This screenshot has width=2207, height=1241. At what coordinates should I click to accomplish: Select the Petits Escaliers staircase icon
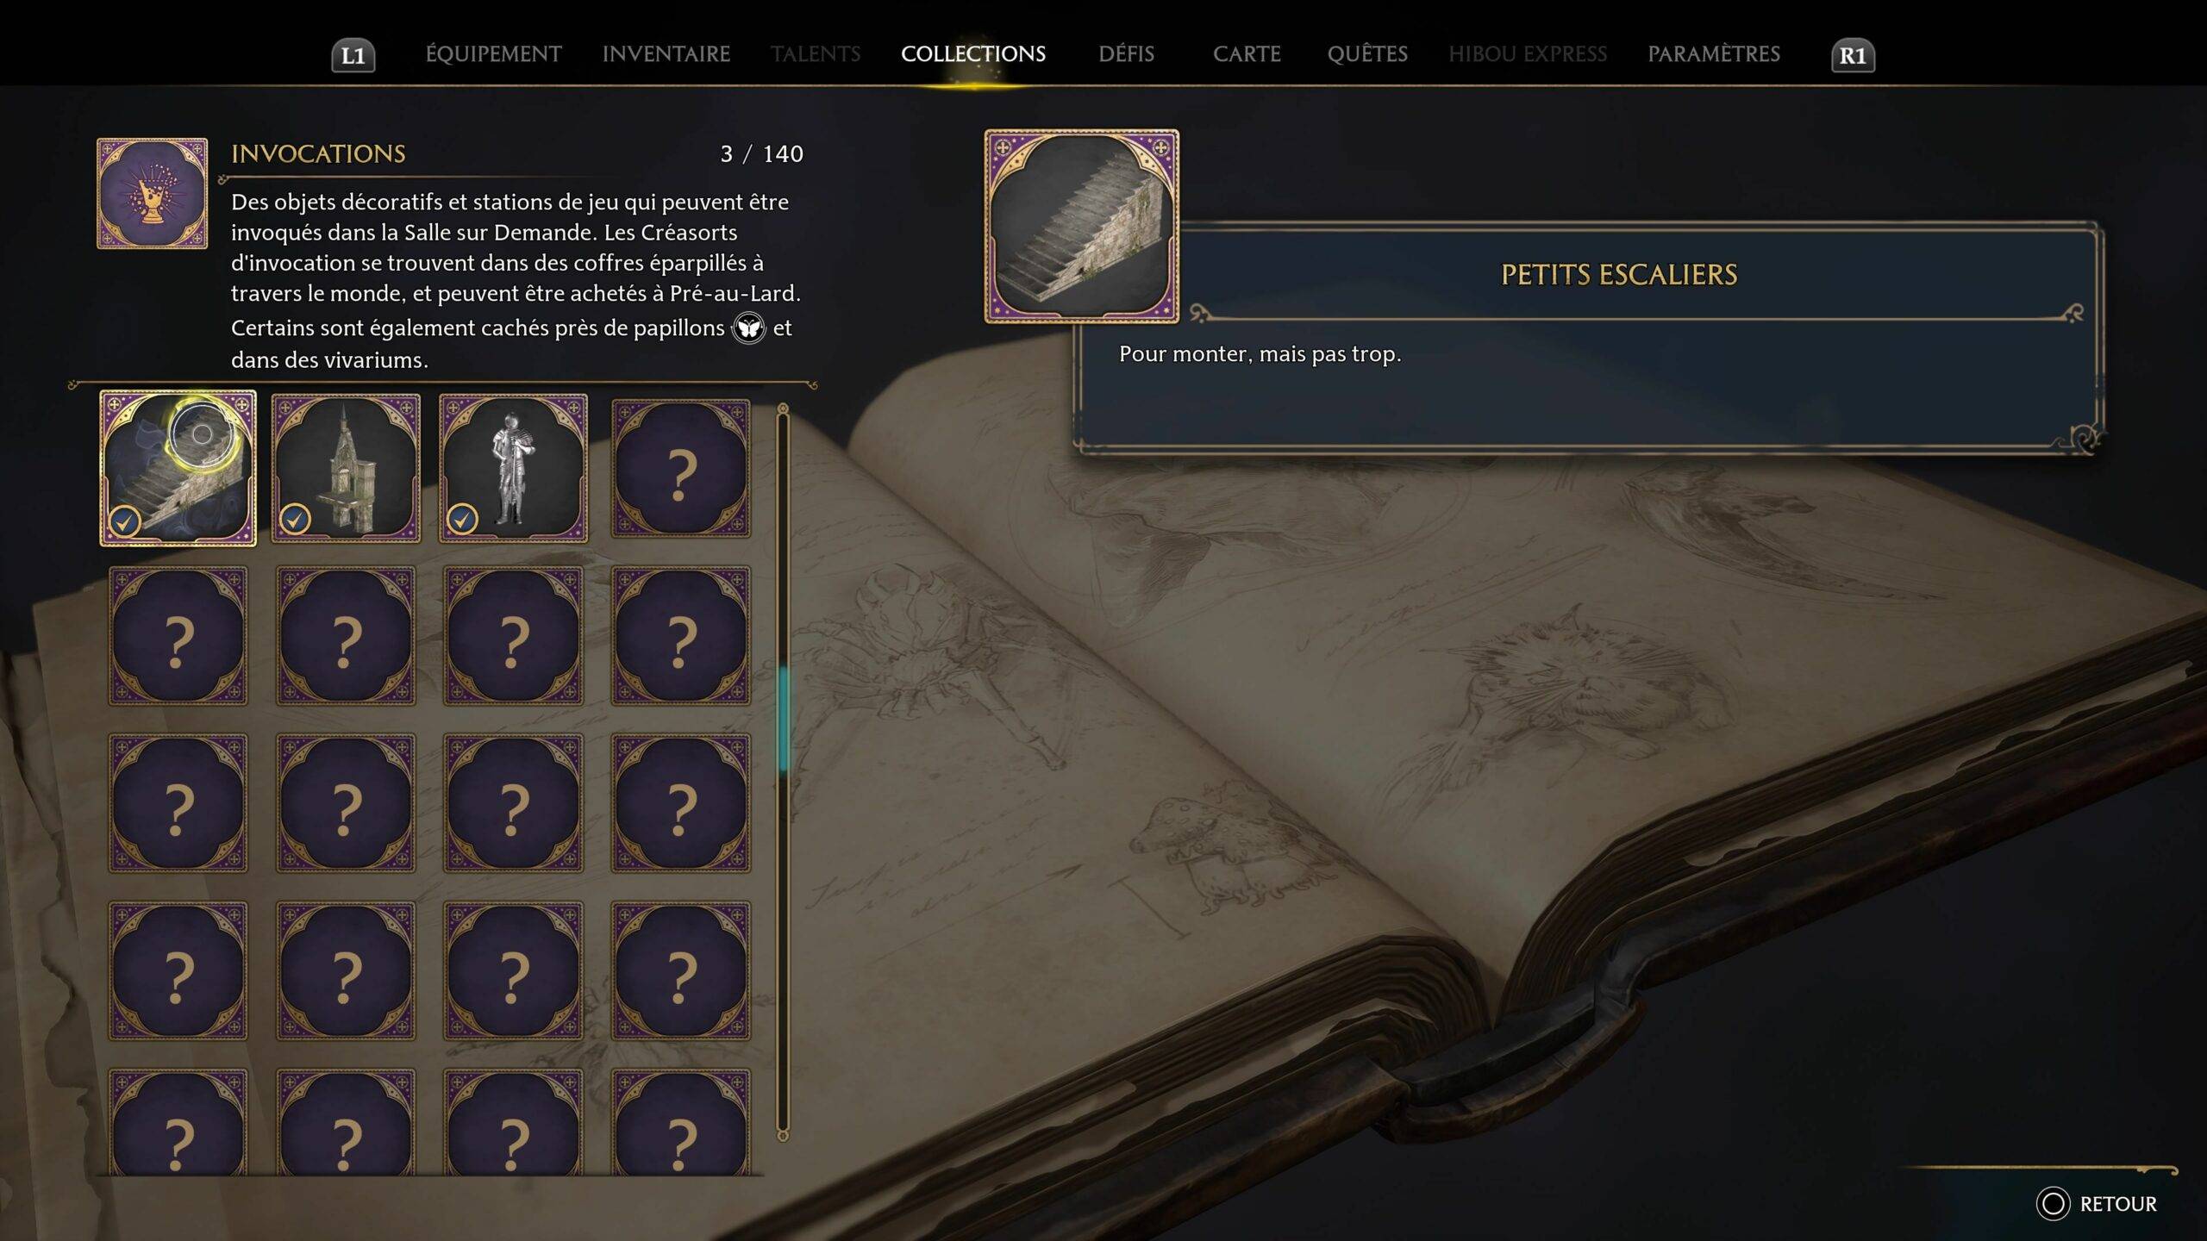pyautogui.click(x=178, y=468)
